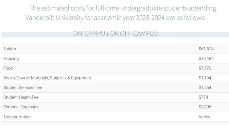Viewport: 229px width, 125px height.
Task: Select the Food row label
Action: 8,68
